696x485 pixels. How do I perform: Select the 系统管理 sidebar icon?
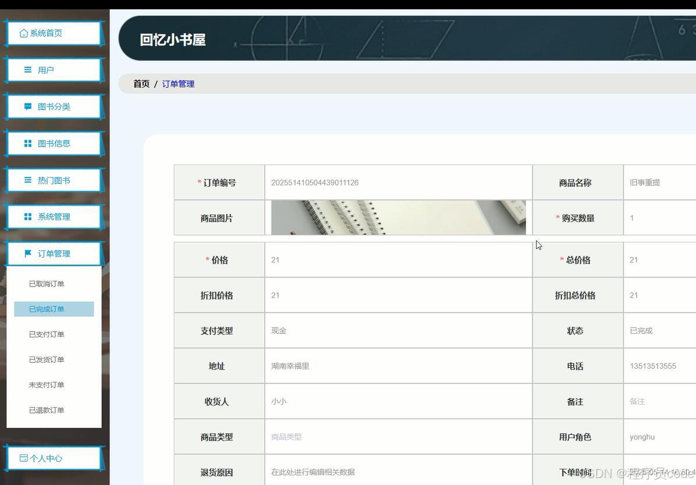(27, 216)
